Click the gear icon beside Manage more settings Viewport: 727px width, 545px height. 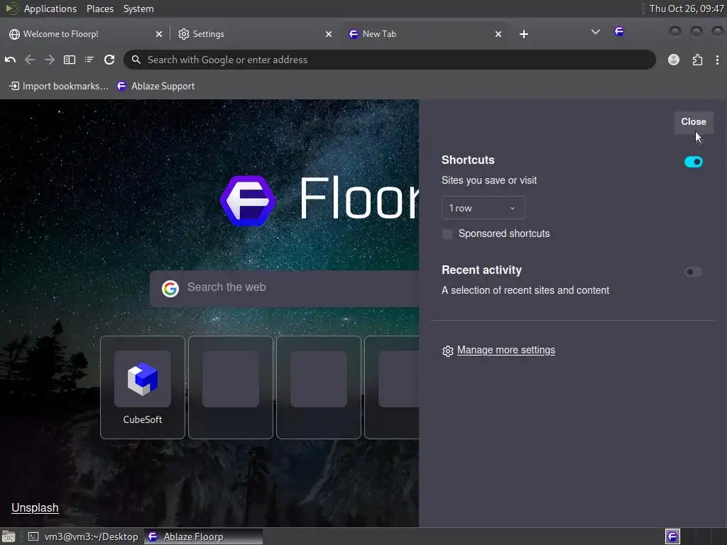point(447,351)
